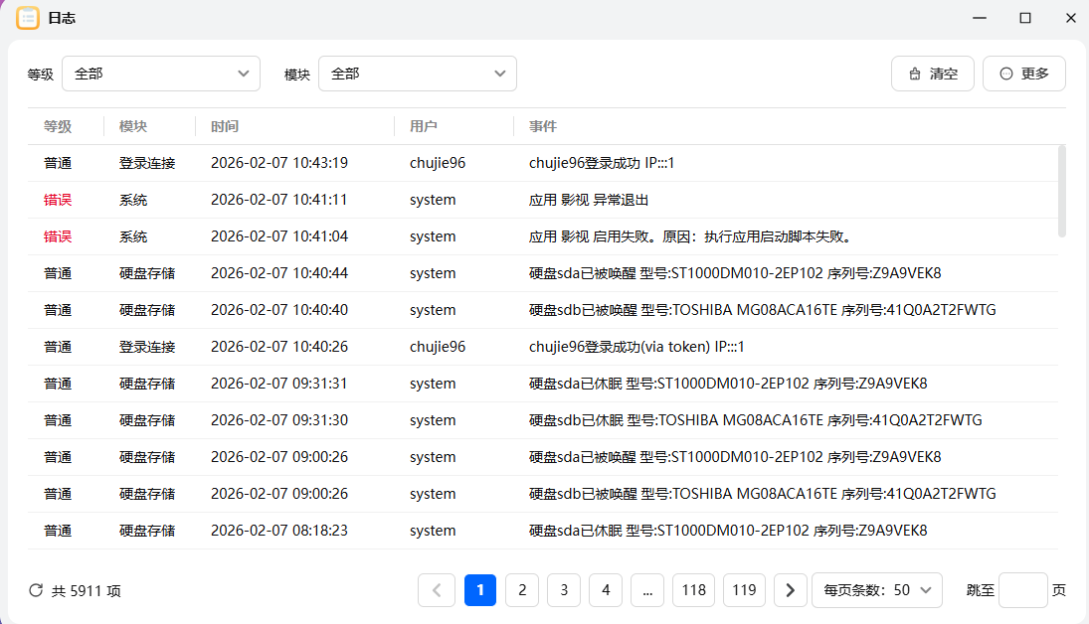
Task: Open the 更多 menu button
Action: (1023, 73)
